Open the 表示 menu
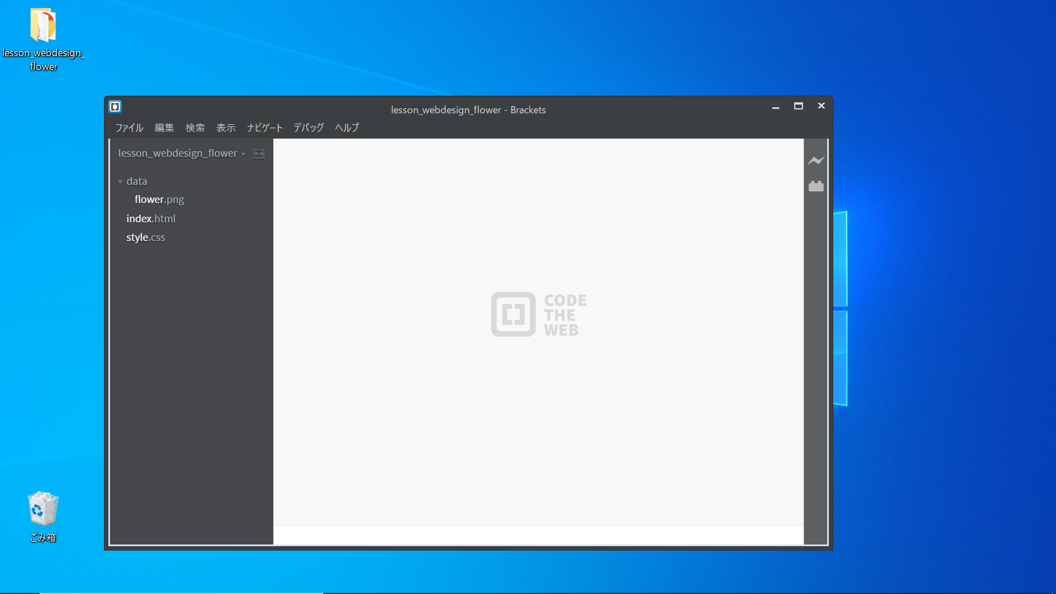 coord(226,128)
